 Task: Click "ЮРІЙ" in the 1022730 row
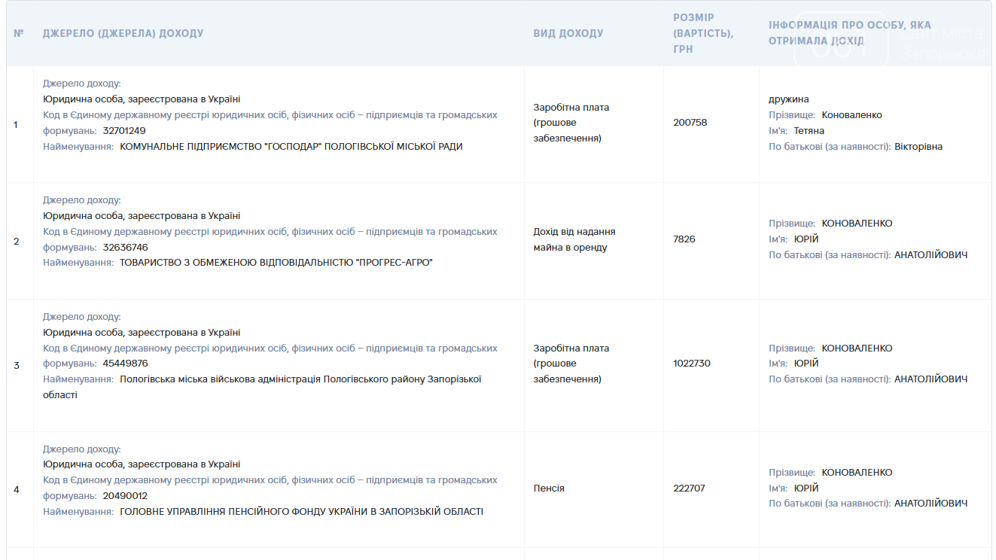click(806, 363)
